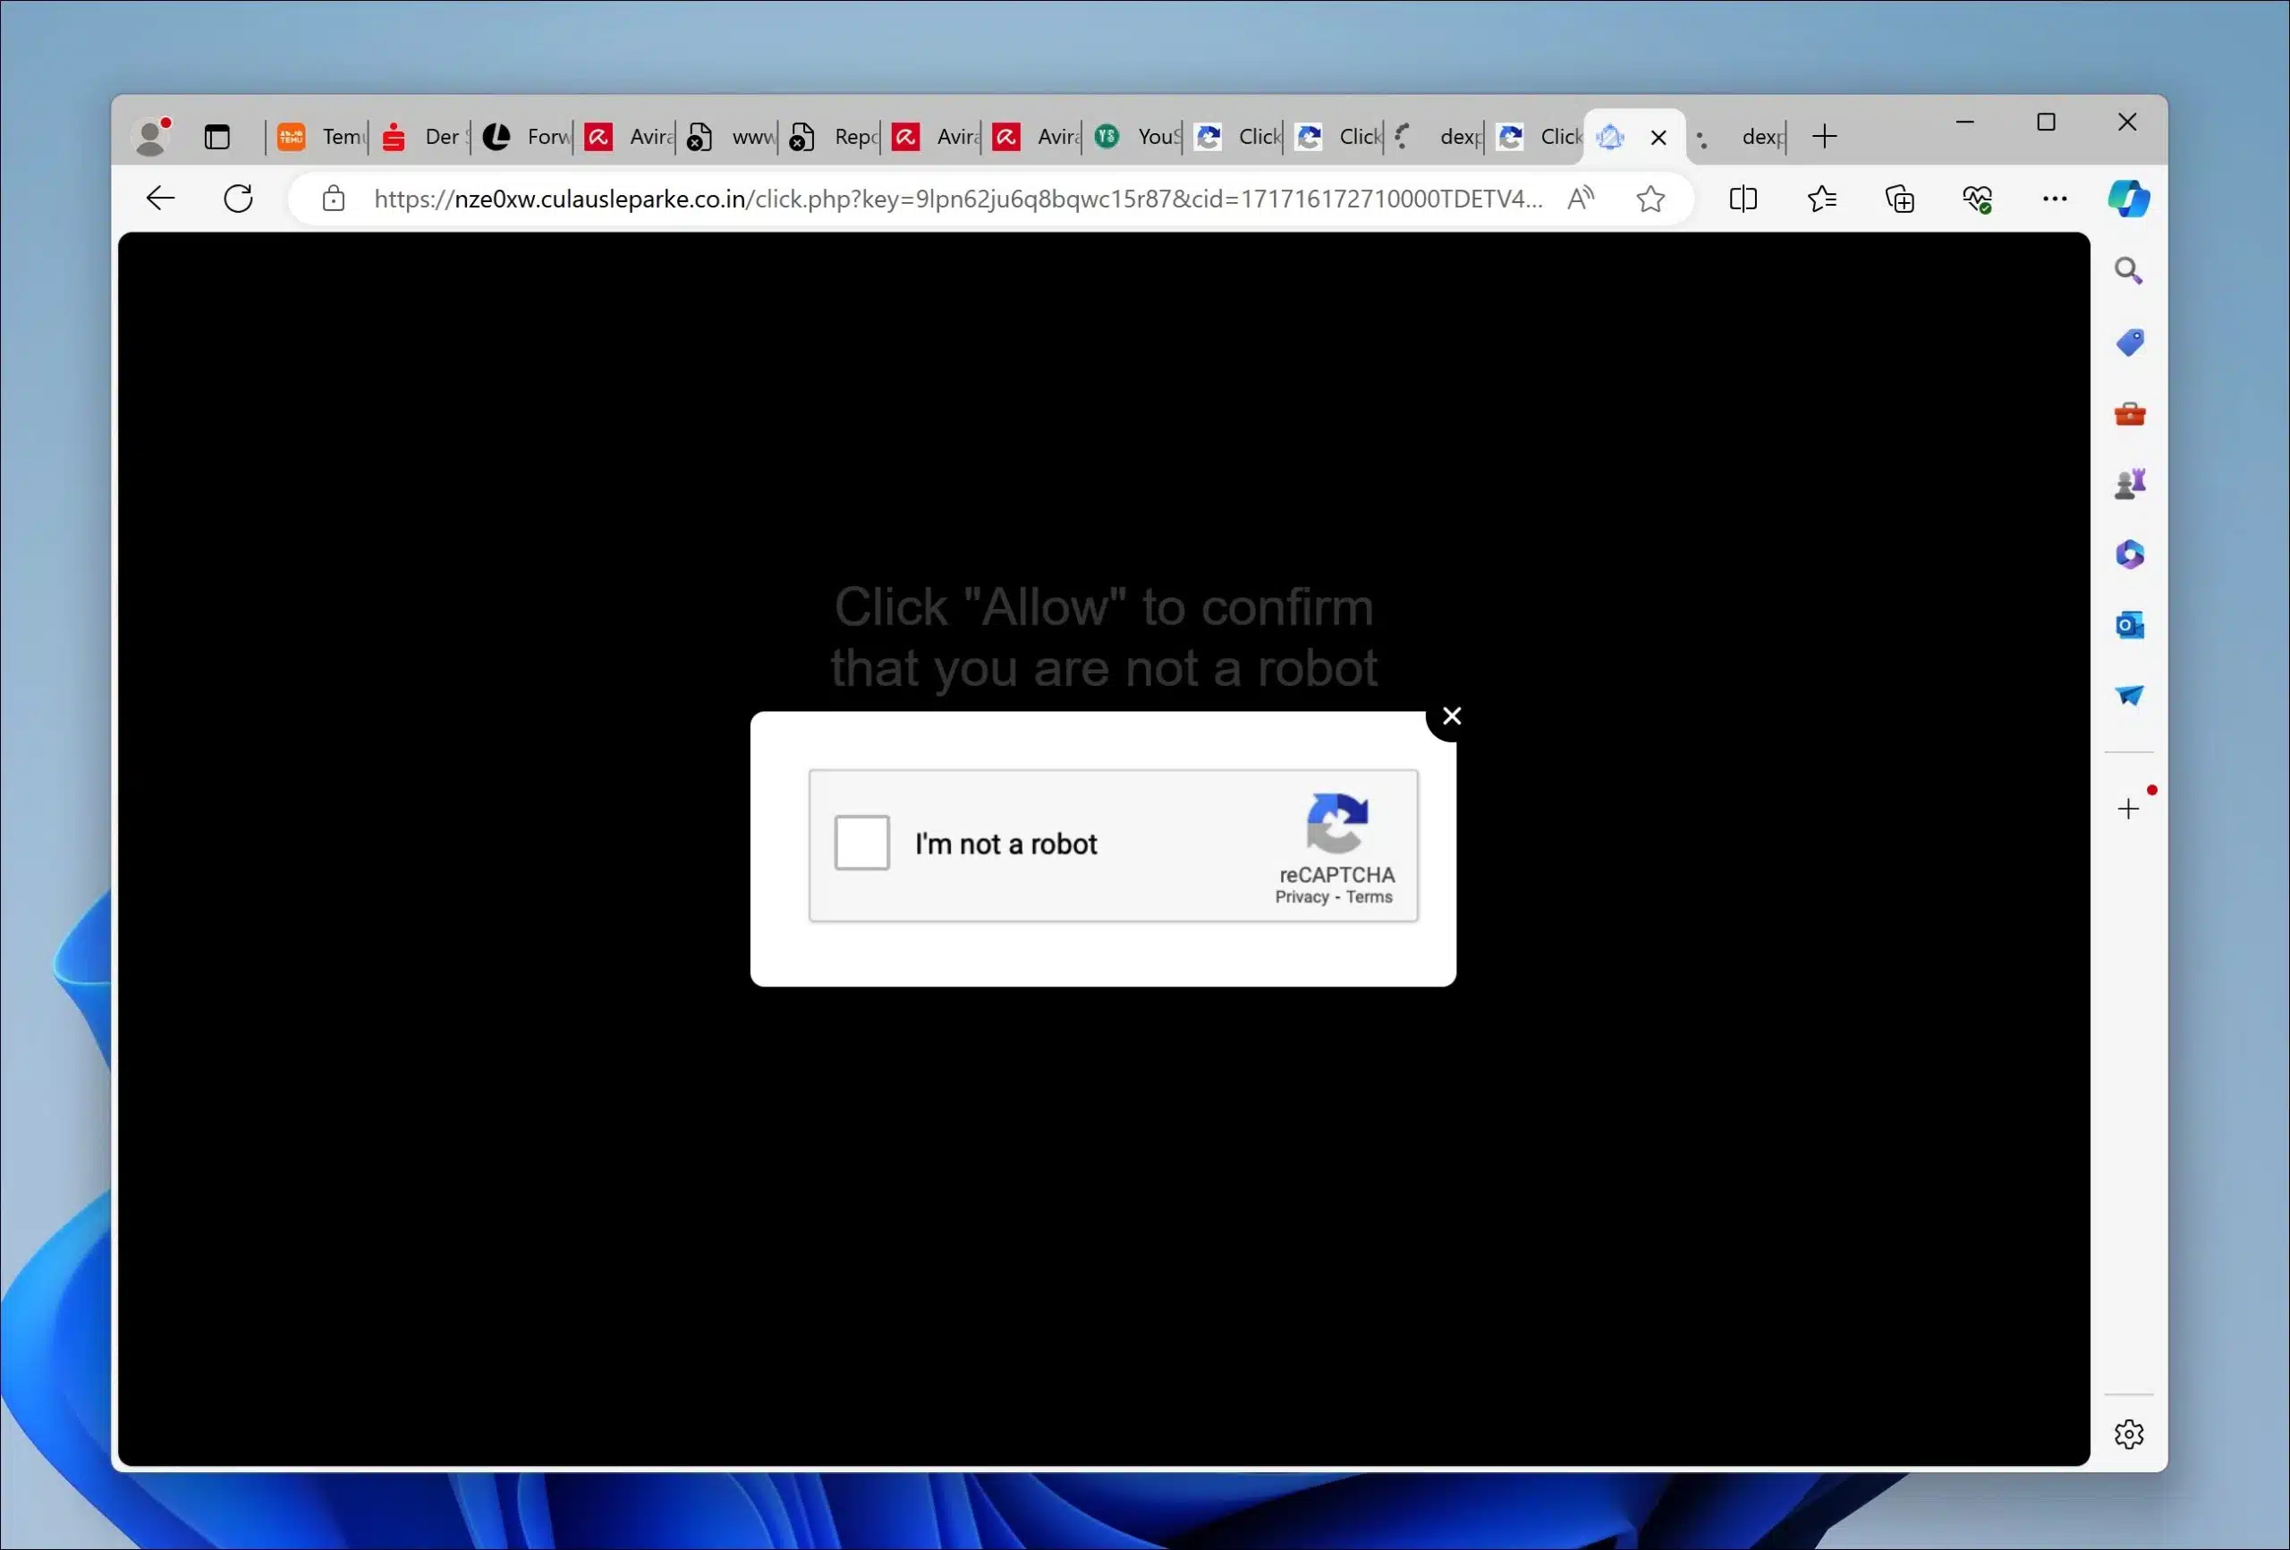
Task: Open sidebar Outlook
Action: pyautogui.click(x=2128, y=626)
